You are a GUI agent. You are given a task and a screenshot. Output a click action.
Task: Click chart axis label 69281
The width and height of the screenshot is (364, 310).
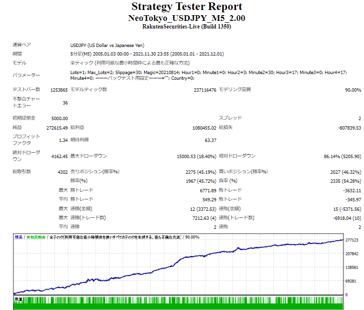pyautogui.click(x=351, y=281)
